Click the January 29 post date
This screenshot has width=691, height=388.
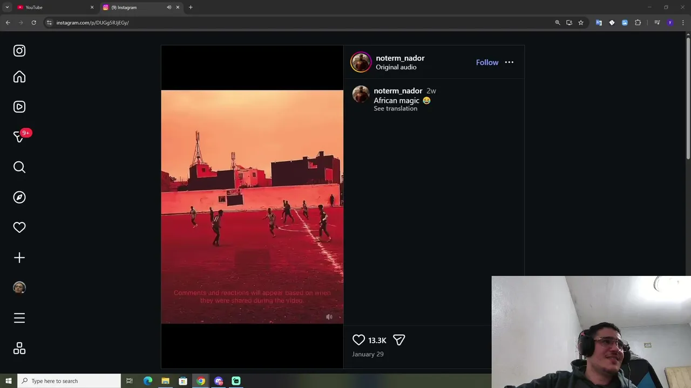[368, 354]
